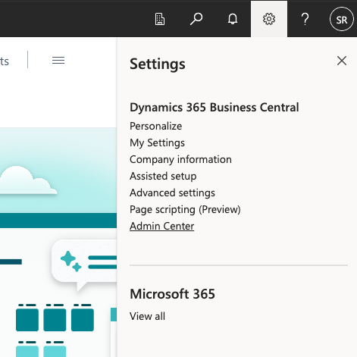
Task: Click View all under Microsoft 365
Action: tap(147, 316)
